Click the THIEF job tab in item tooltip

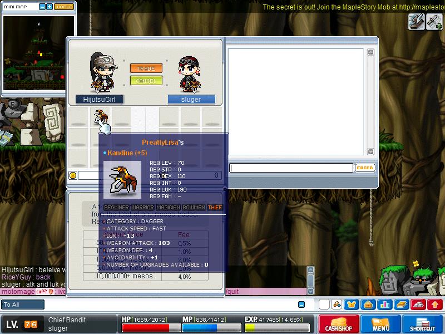[x=215, y=207]
